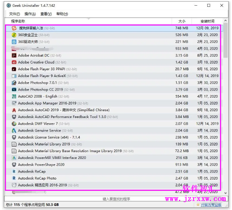Click the Autodesk Material Library 2019 icon
The image size is (232, 210).
coord(14,144)
